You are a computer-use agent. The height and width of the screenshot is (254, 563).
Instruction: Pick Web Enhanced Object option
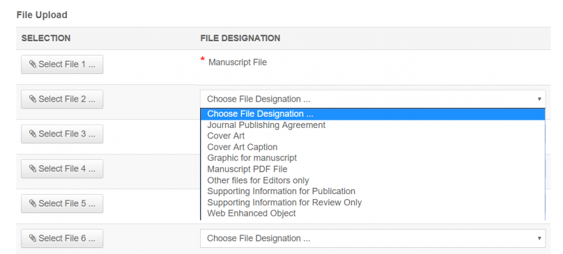pyautogui.click(x=251, y=213)
